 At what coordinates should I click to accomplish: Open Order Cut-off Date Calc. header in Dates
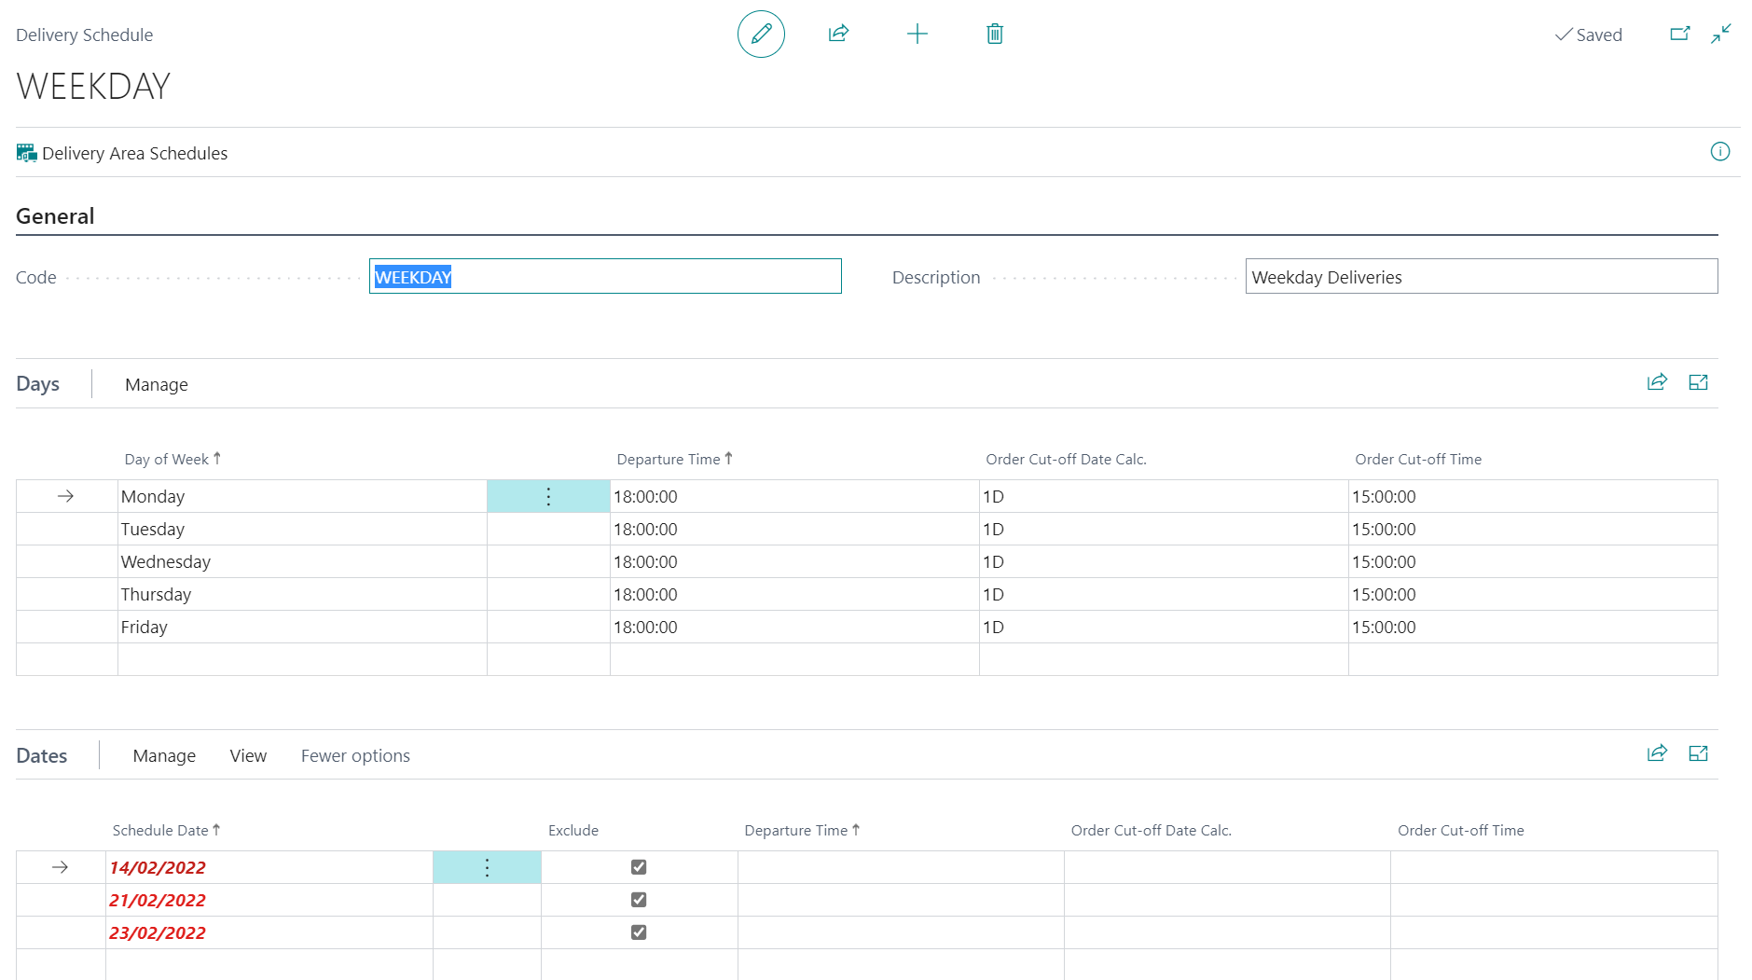click(x=1151, y=830)
